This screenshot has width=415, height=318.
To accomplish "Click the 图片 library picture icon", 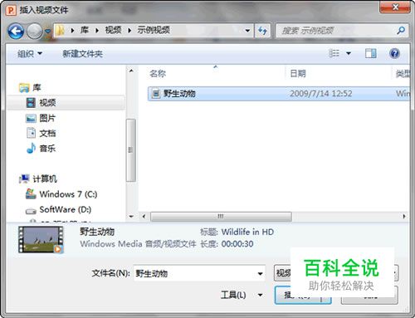I will click(31, 119).
